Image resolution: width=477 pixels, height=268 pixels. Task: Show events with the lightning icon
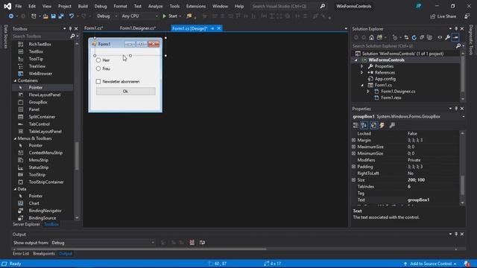pyautogui.click(x=382, y=125)
